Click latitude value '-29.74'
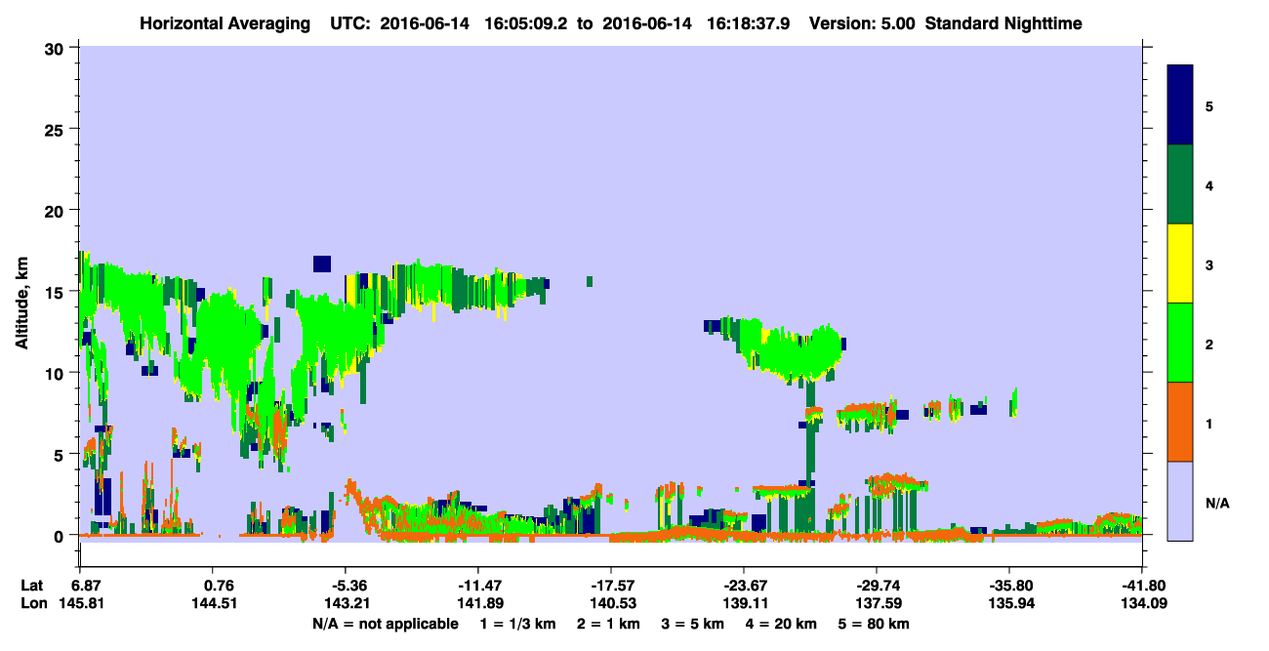 tap(877, 586)
